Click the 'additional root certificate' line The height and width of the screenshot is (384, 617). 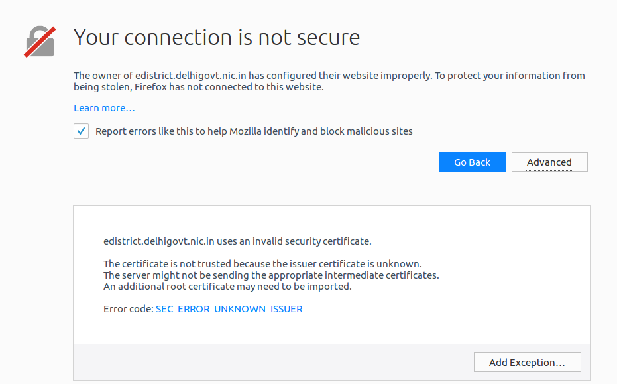(x=227, y=287)
